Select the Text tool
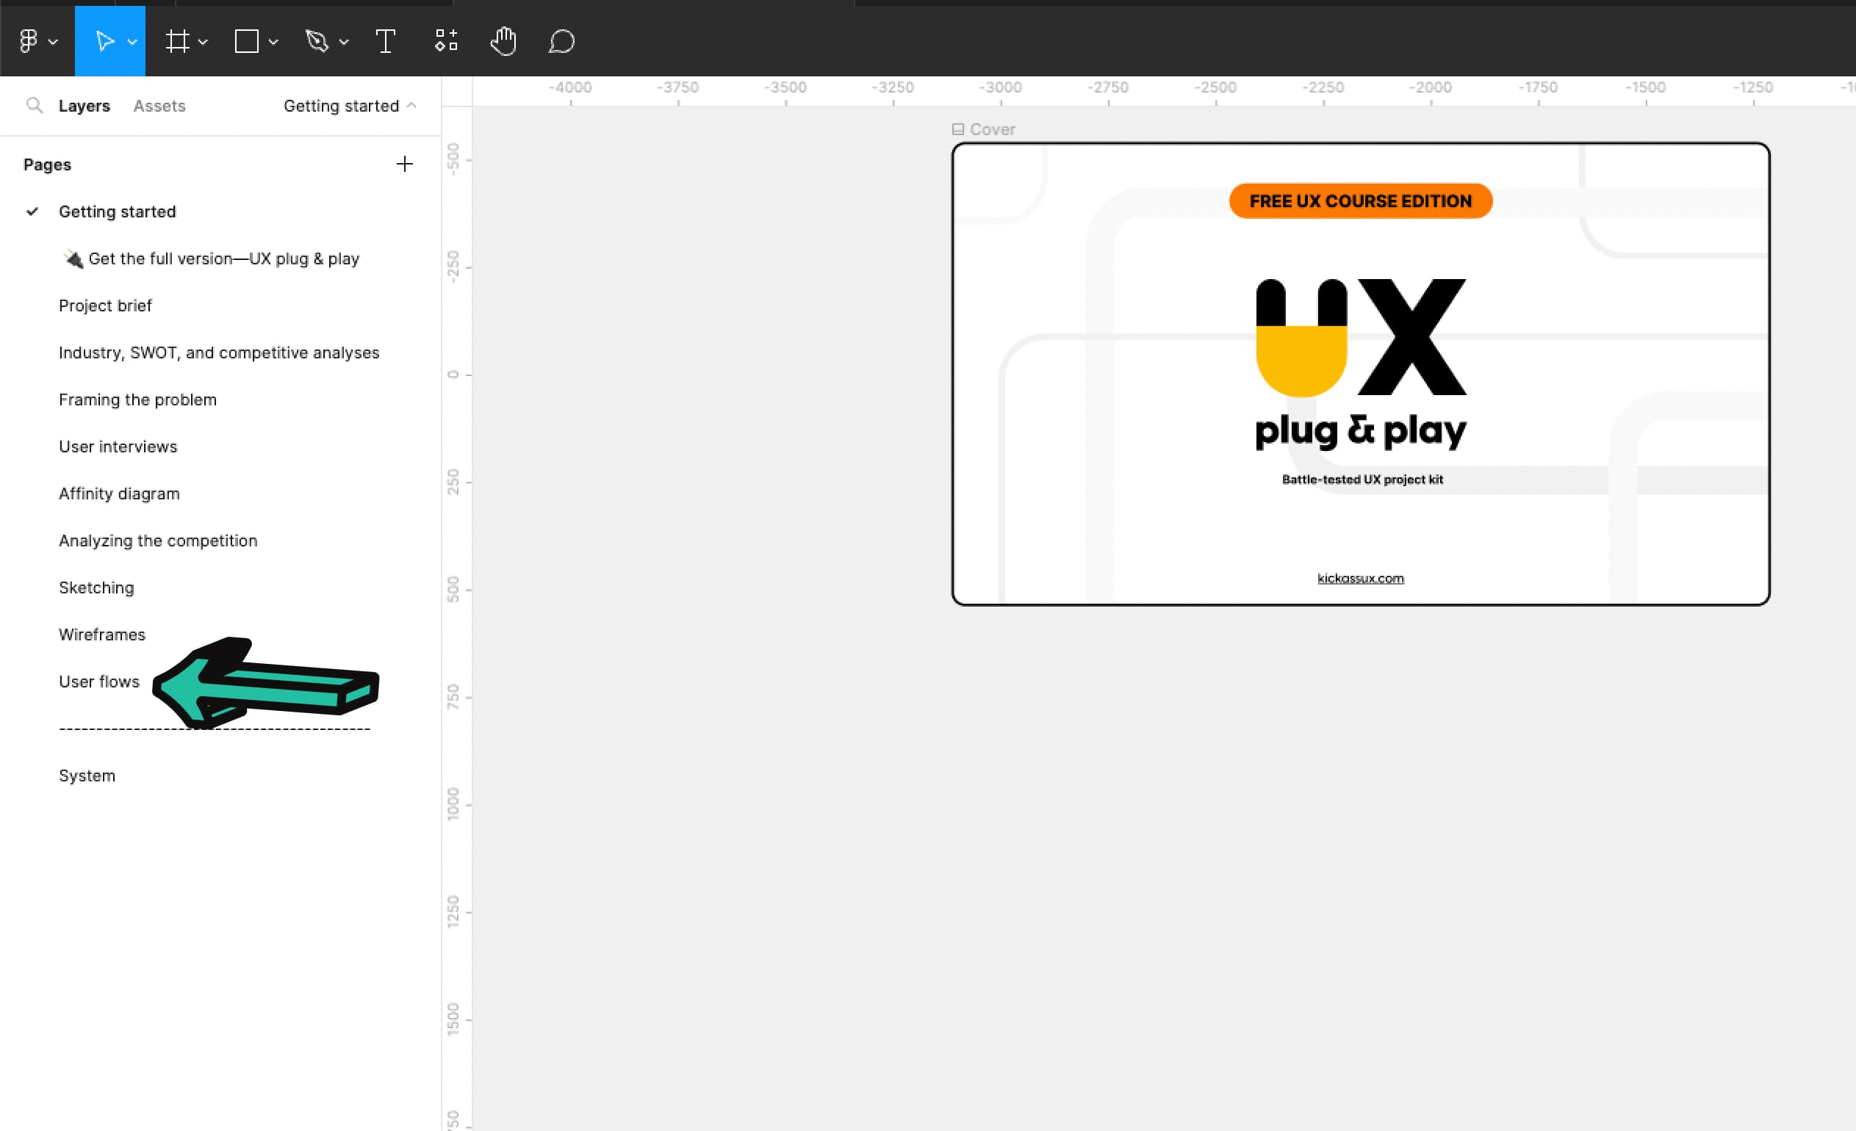 click(x=386, y=41)
